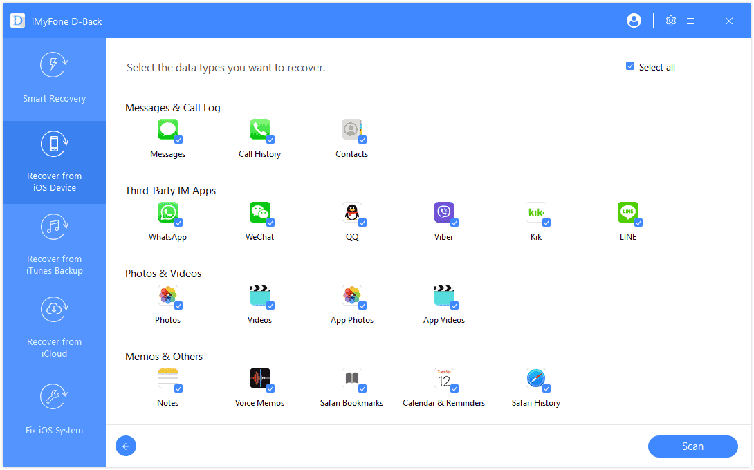This screenshot has width=754, height=470.
Task: Click the QQ penguin icon
Action: (351, 212)
